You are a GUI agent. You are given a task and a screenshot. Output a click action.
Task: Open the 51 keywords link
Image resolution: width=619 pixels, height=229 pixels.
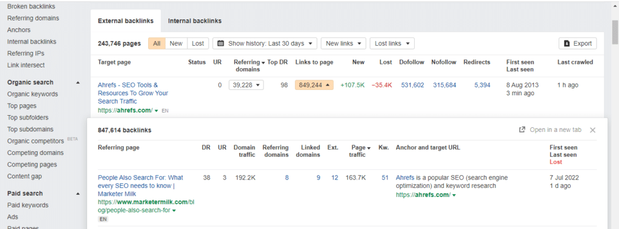coord(385,178)
